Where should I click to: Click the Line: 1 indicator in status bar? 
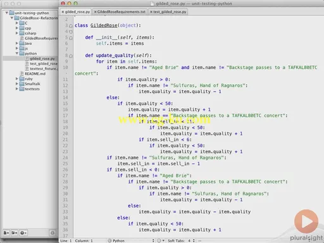tap(66, 240)
